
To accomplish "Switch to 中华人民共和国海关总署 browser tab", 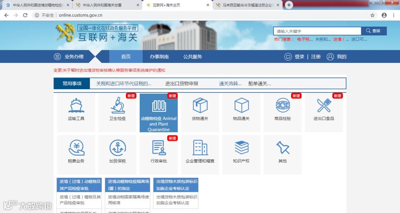I will (x=107, y=5).
